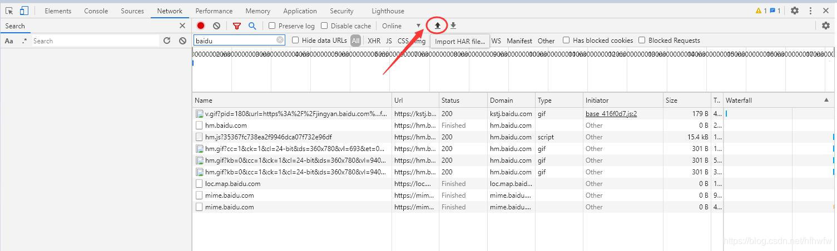Click the warnings count badge
Image resolution: width=837 pixels, height=251 pixels.
[x=761, y=11]
